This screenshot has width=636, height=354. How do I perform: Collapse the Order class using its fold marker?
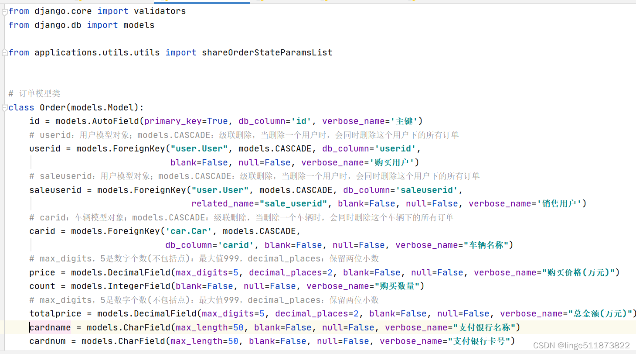4,108
